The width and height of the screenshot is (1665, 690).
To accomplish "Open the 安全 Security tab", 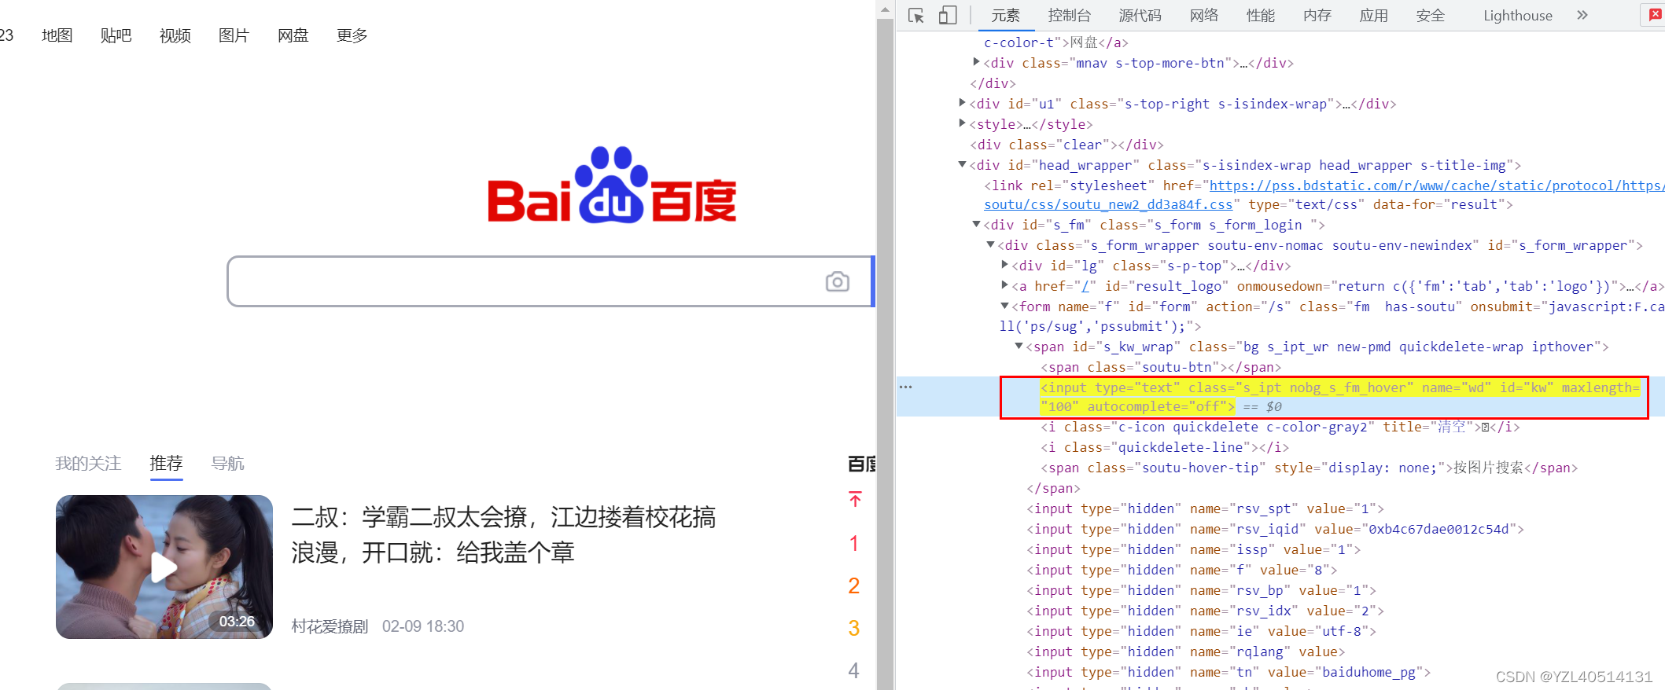I will coord(1431,16).
